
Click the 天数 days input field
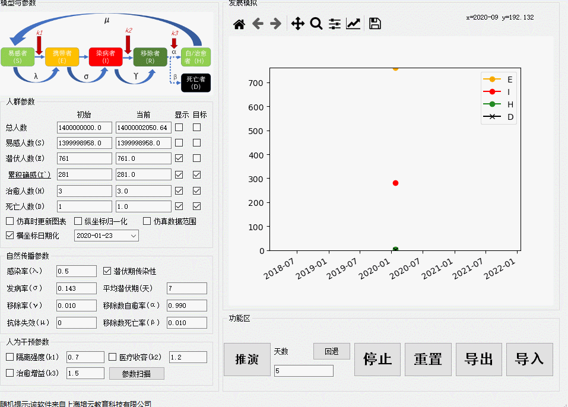pyautogui.click(x=303, y=371)
